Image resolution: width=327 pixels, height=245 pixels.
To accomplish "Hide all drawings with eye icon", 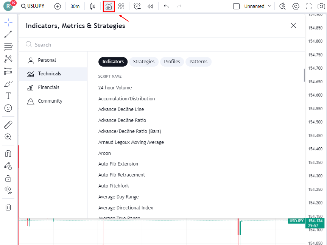I will tap(8, 190).
